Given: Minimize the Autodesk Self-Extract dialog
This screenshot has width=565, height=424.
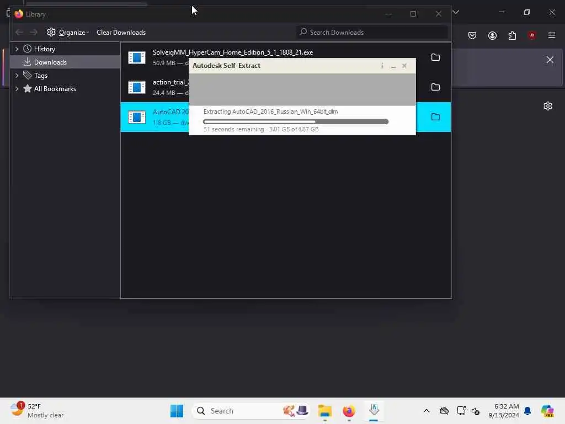Looking at the screenshot, I should pos(393,66).
